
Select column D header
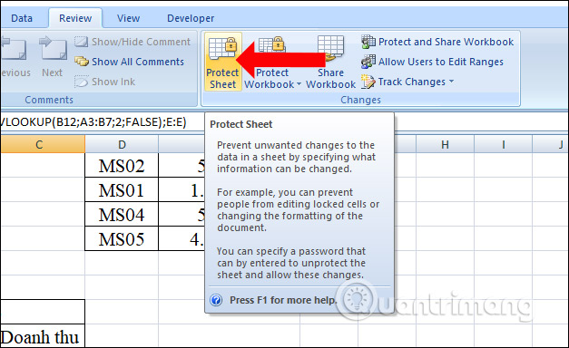coord(122,145)
